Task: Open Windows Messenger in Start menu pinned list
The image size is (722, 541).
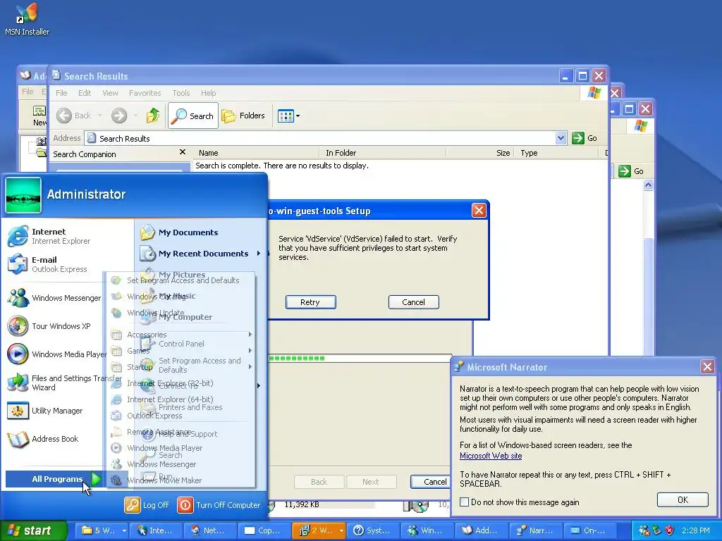Action: 55,298
